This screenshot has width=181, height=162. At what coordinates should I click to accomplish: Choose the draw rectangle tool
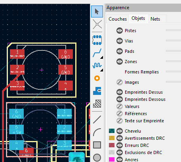tap(97, 145)
